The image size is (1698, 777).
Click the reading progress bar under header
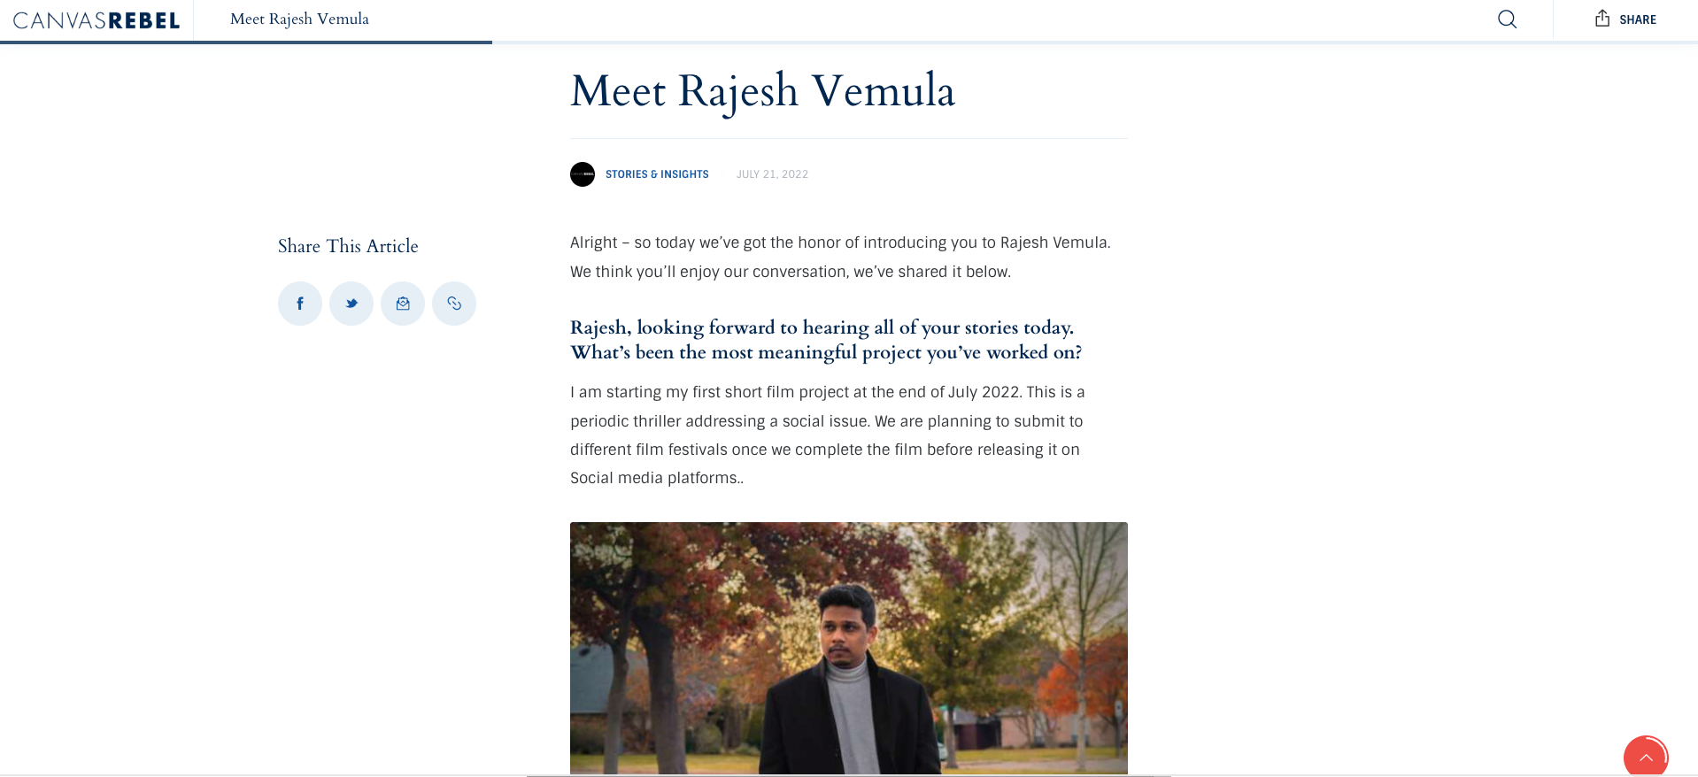(246, 42)
